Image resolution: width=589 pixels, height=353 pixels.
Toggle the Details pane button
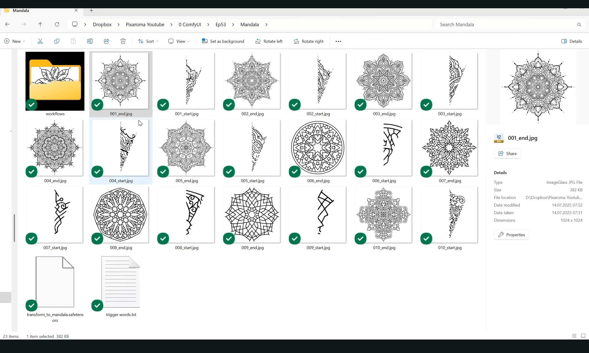(x=572, y=41)
